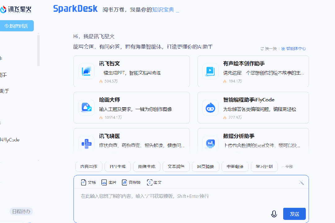Screen dimensions: 335x223
Task: Click the 讯飞智文 description text
Action: click(x=132, y=73)
